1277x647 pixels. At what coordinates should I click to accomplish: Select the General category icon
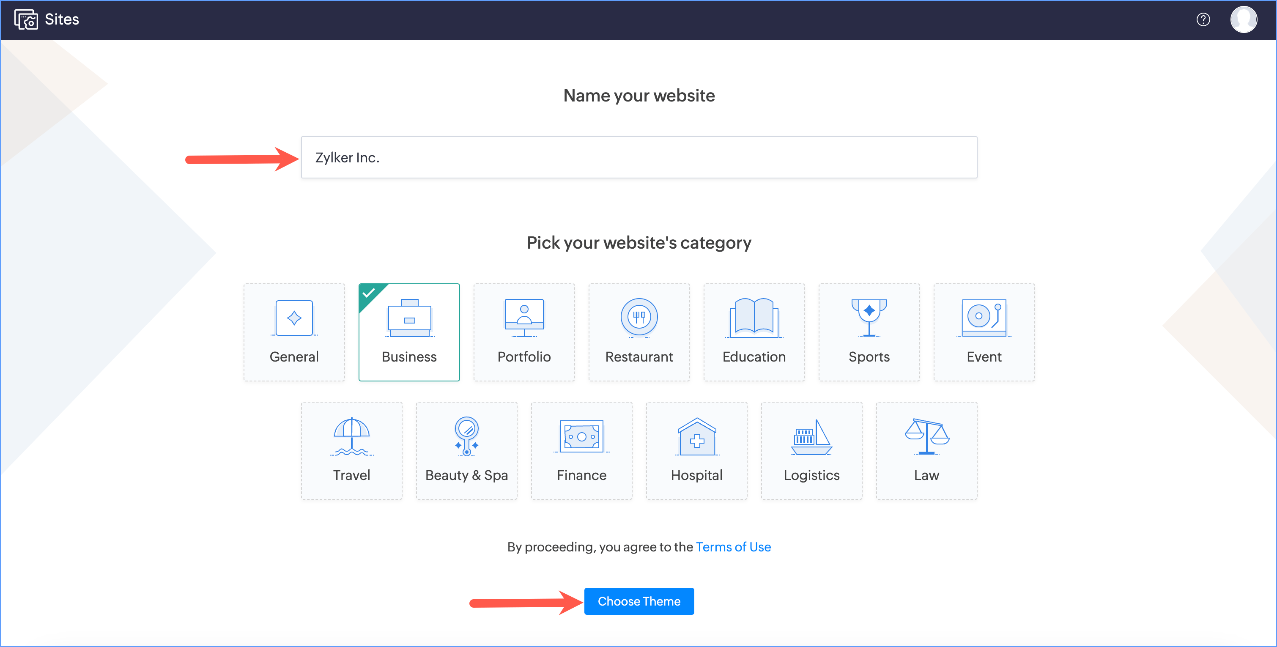(294, 318)
